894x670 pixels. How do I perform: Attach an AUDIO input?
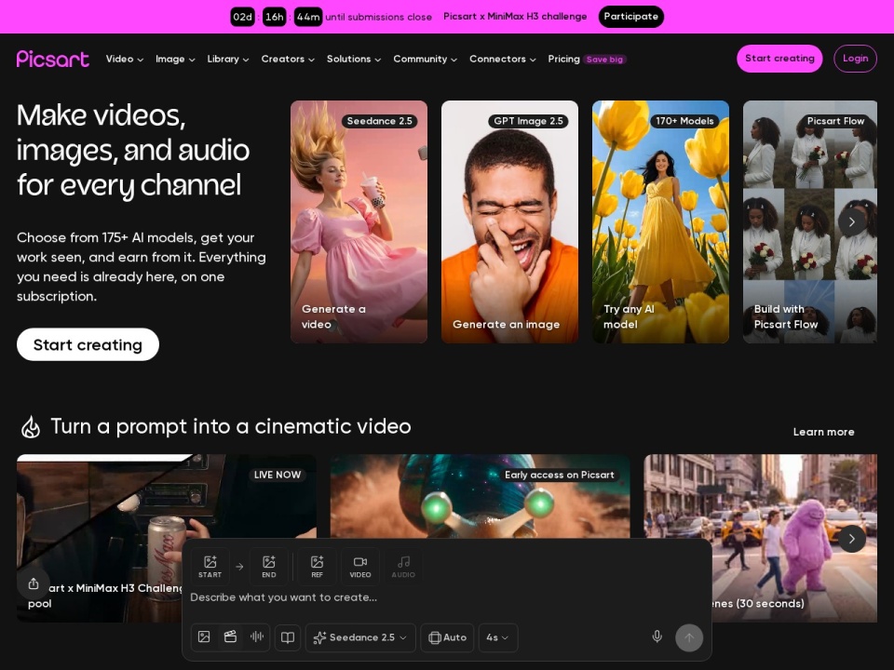tap(403, 567)
